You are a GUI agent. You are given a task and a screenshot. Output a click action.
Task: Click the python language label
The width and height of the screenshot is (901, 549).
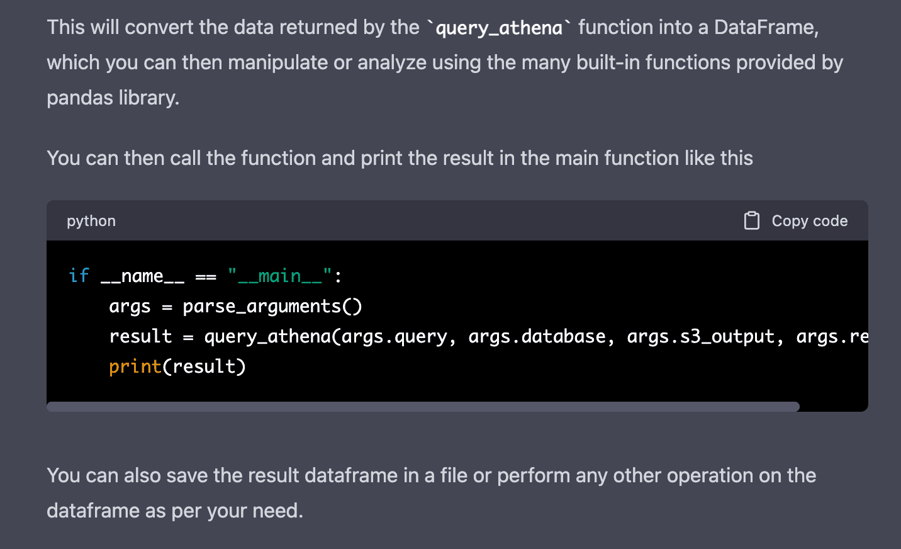click(x=91, y=221)
